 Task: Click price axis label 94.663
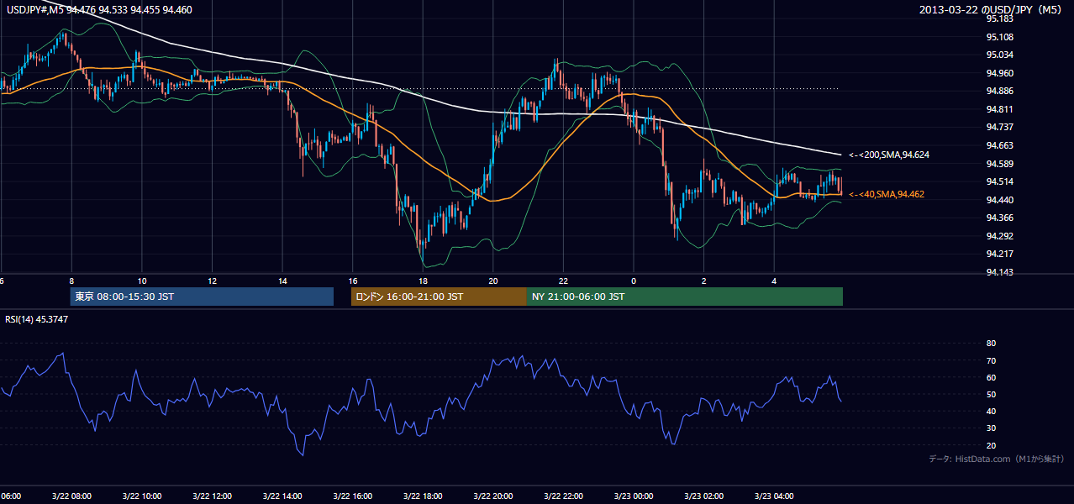point(1000,145)
